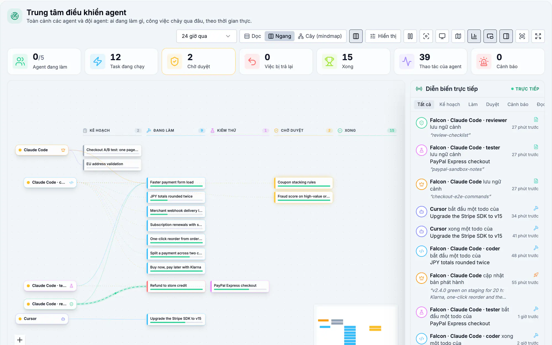Switch to the Cảnh báo feed tab
Viewport: 552px width, 345px height.
(x=518, y=104)
